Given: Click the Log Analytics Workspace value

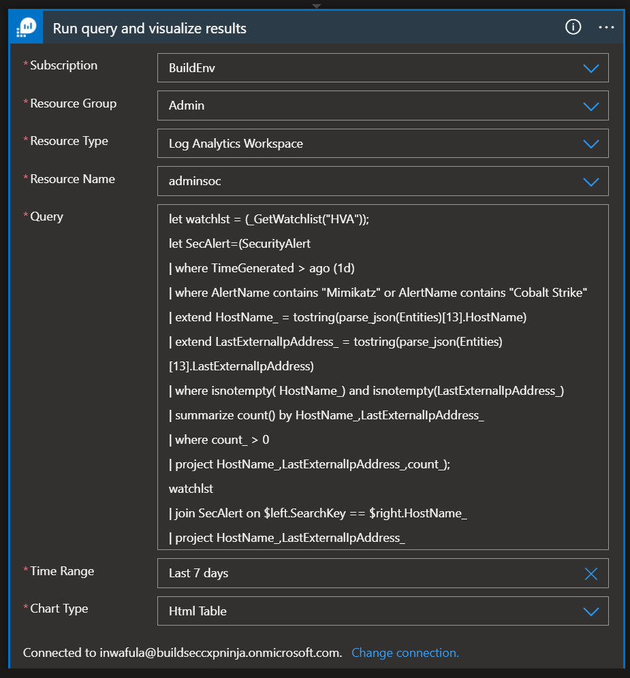Looking at the screenshot, I should 236,144.
